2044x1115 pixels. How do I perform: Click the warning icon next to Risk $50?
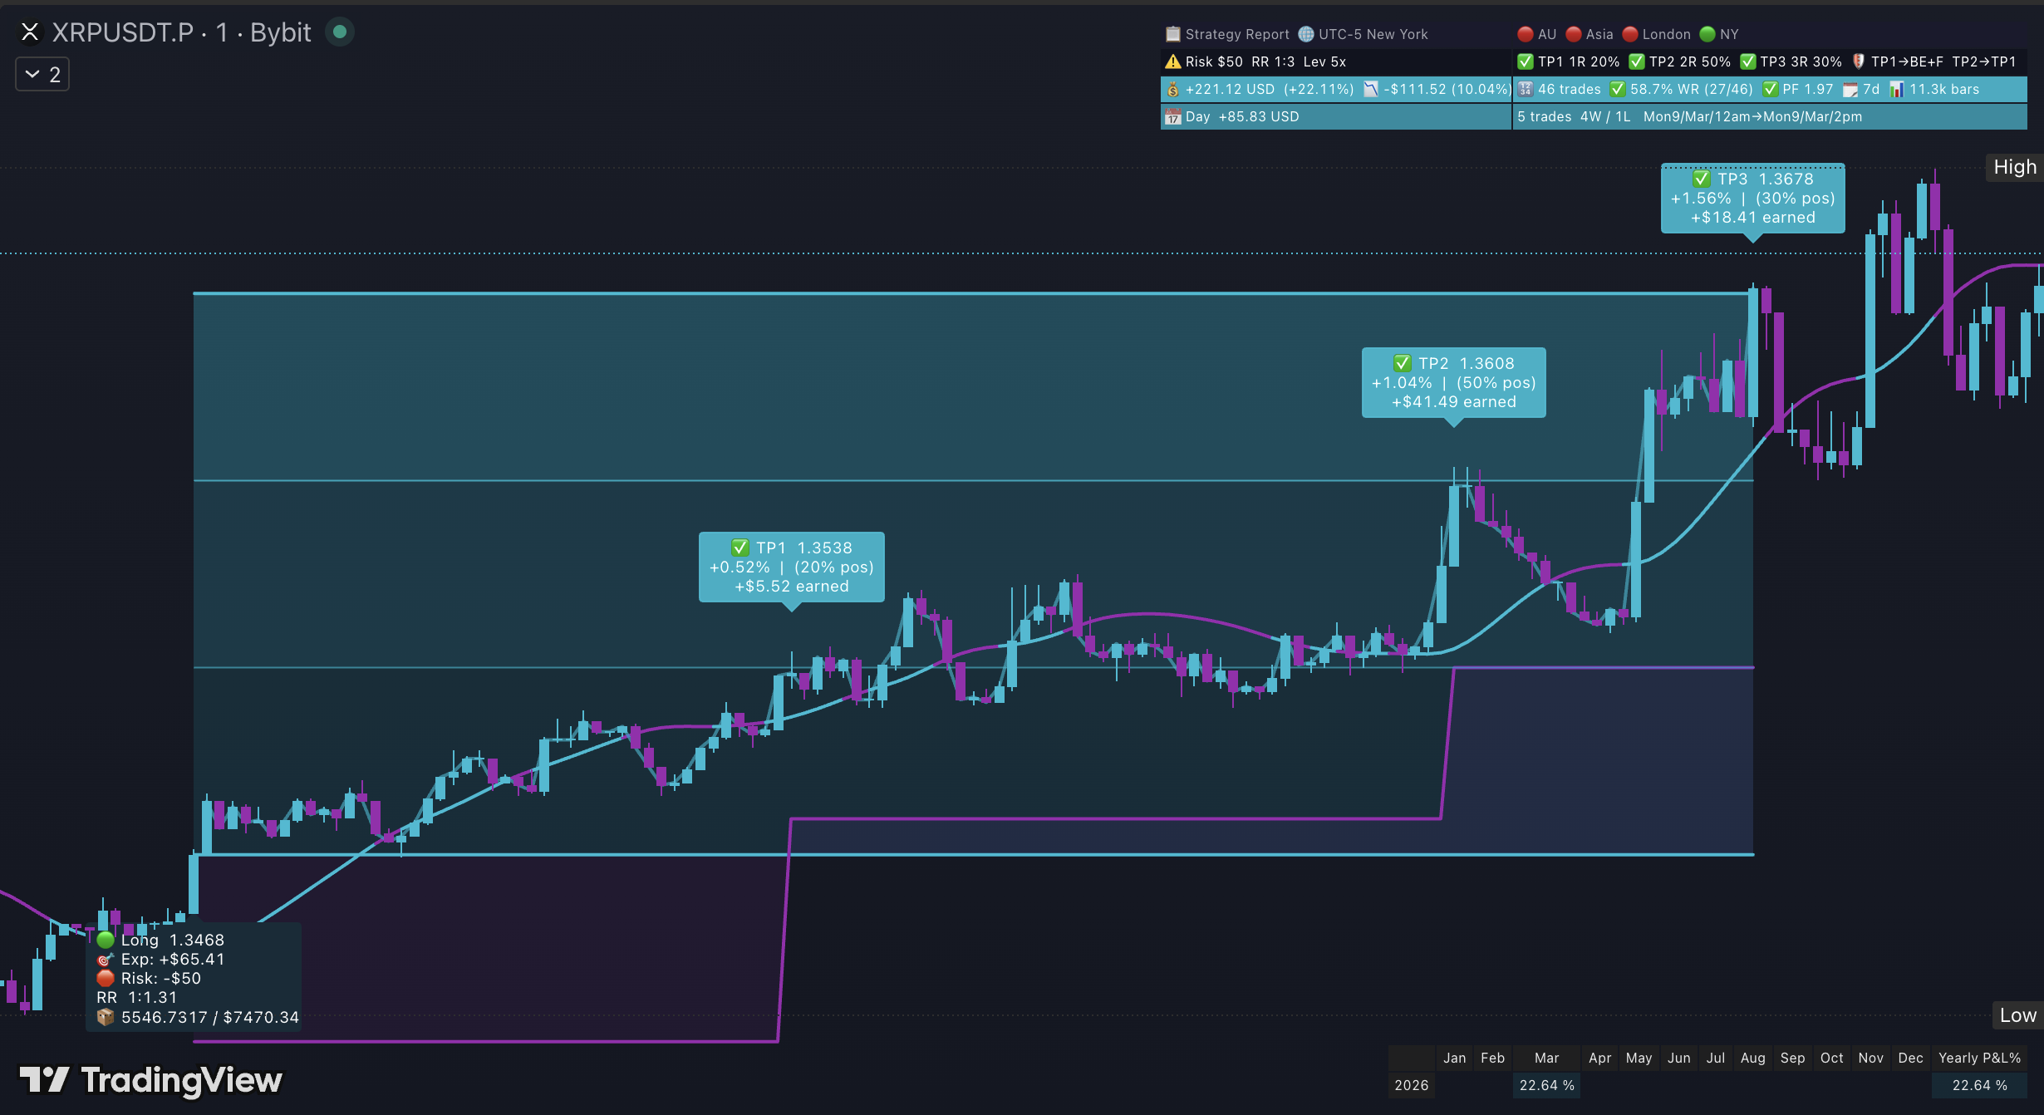coord(1172,61)
